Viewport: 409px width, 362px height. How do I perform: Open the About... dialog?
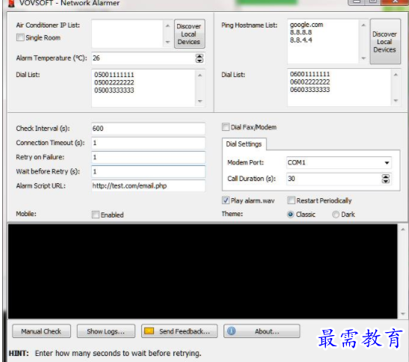[x=262, y=331]
